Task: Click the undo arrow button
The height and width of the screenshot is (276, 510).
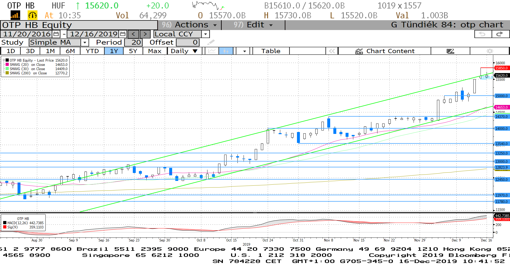Action: pos(483,34)
